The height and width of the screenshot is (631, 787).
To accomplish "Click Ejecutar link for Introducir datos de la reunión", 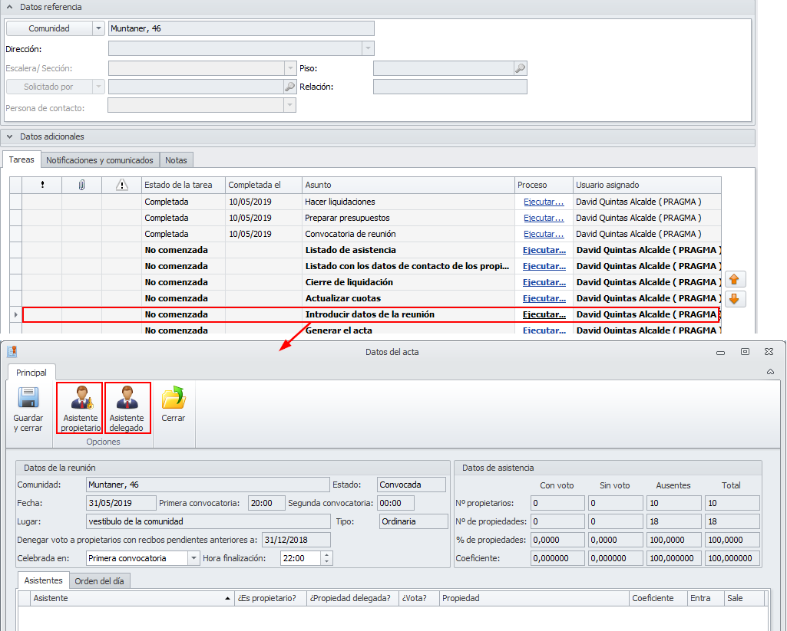I will click(544, 314).
